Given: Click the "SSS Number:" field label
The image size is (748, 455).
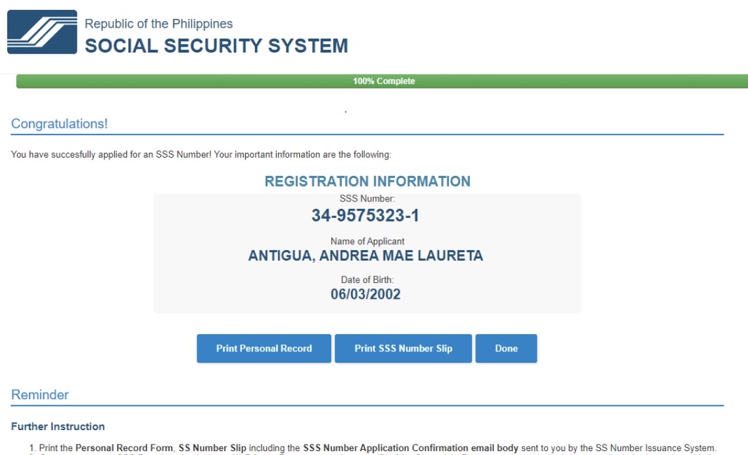Looking at the screenshot, I should pos(367,198).
